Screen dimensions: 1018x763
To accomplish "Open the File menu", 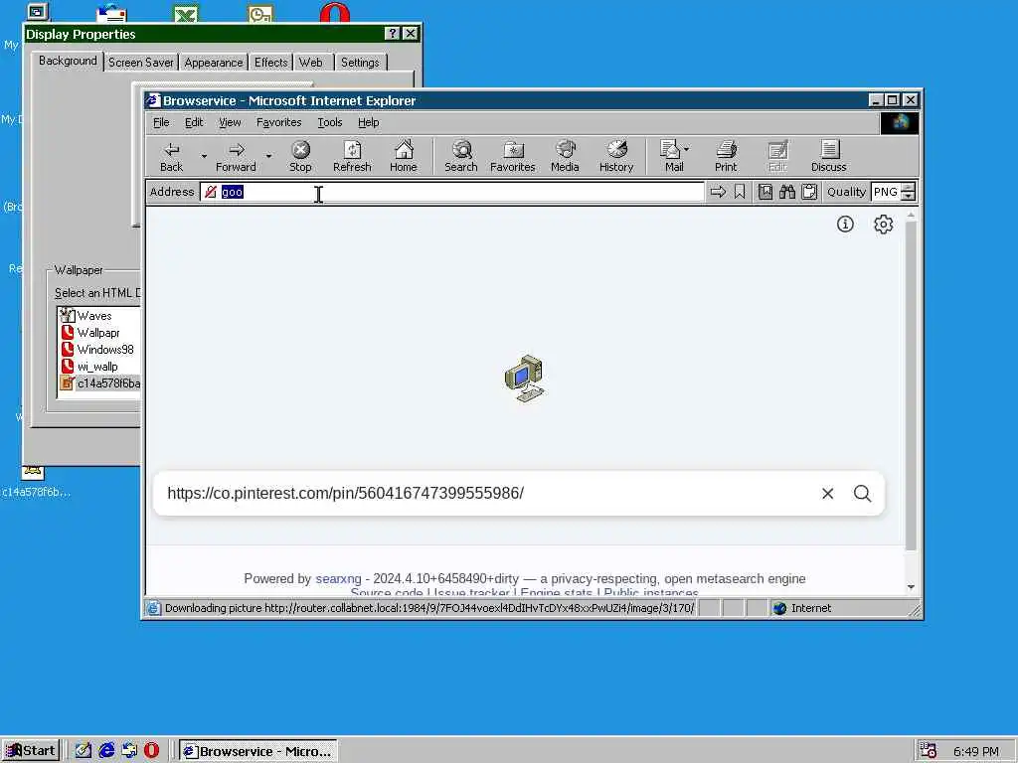I will click(161, 122).
